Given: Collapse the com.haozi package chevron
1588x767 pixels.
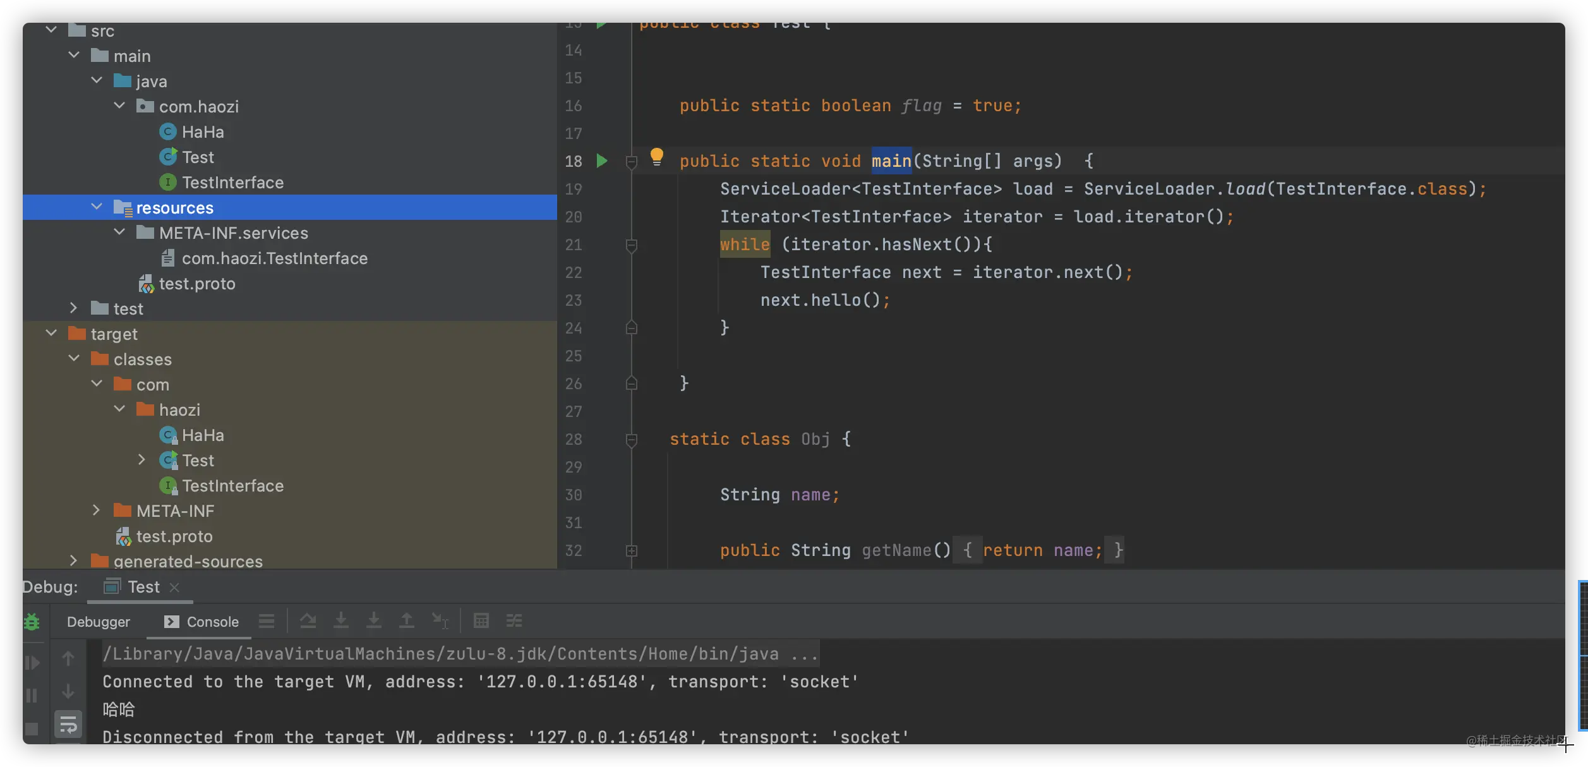Looking at the screenshot, I should [119, 106].
